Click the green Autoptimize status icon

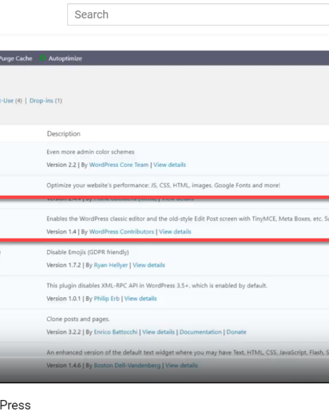tap(43, 58)
